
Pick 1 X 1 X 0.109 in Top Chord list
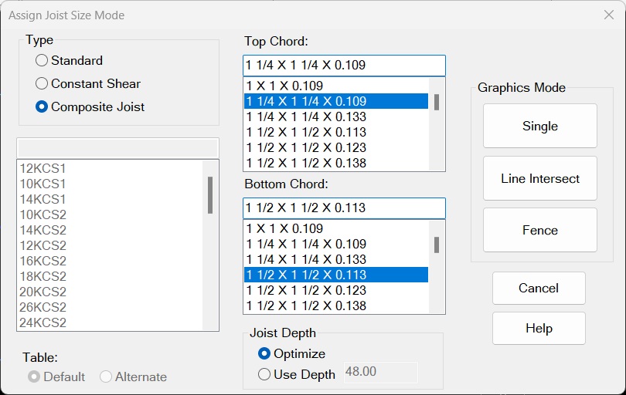pyautogui.click(x=336, y=86)
